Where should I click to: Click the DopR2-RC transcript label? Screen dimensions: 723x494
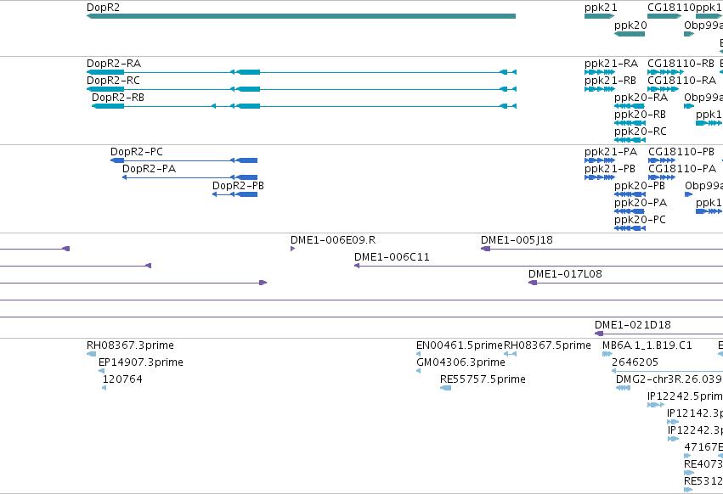113,81
